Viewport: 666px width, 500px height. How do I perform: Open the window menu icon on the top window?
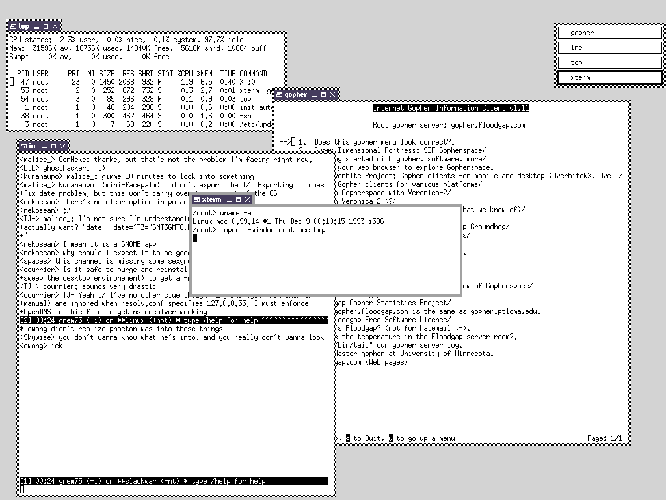13,26
